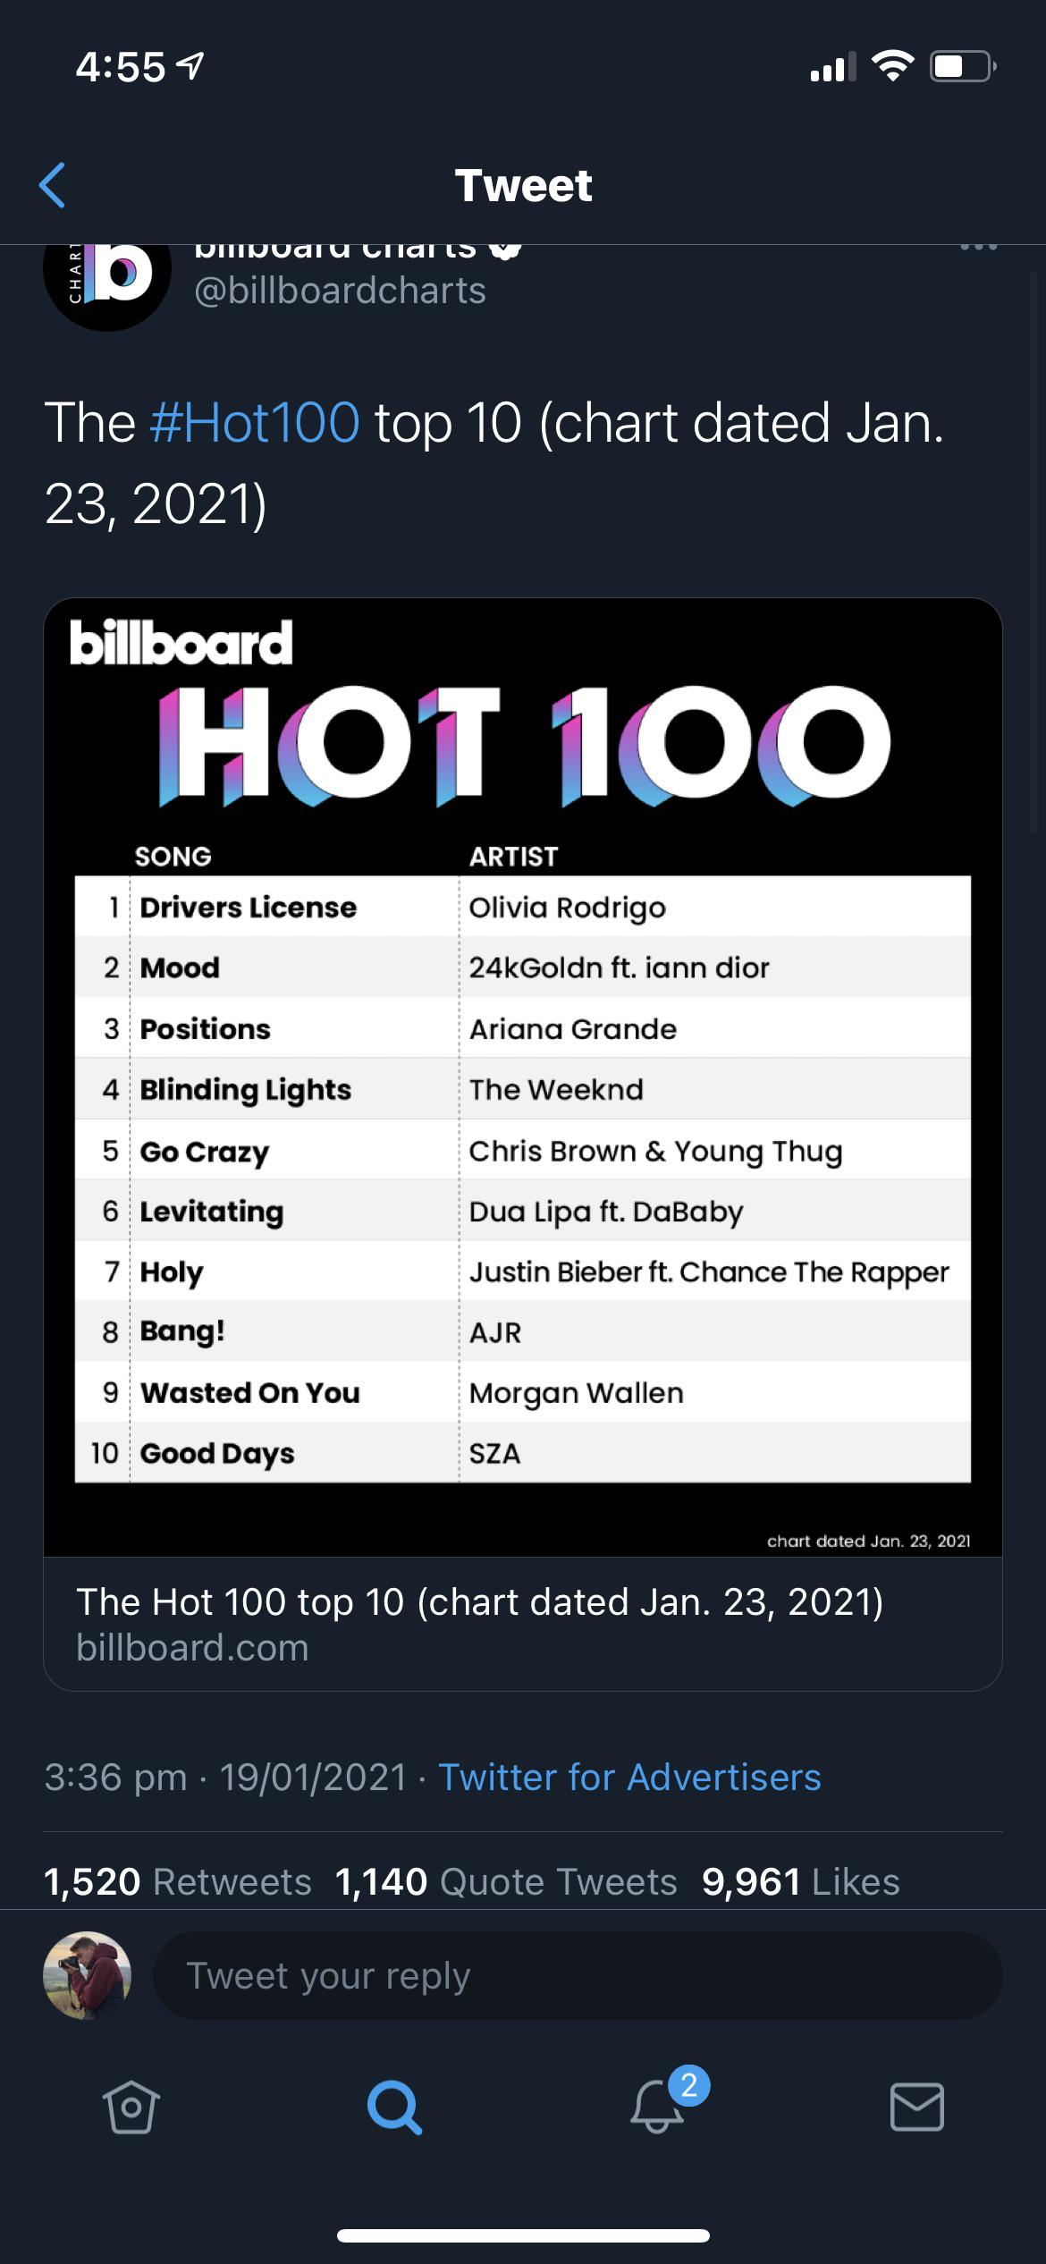The image size is (1046, 2264).
Task: Open the Messages envelope icon
Action: coord(917,2108)
